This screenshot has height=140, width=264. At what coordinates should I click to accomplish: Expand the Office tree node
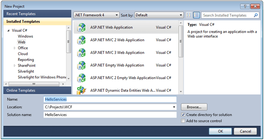15,48
